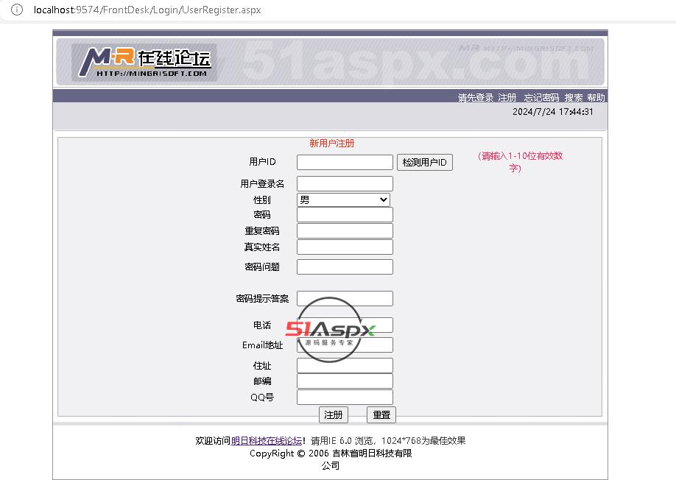This screenshot has width=676, height=480.
Task: Open the 忘记密码 forgot password link
Action: [541, 97]
